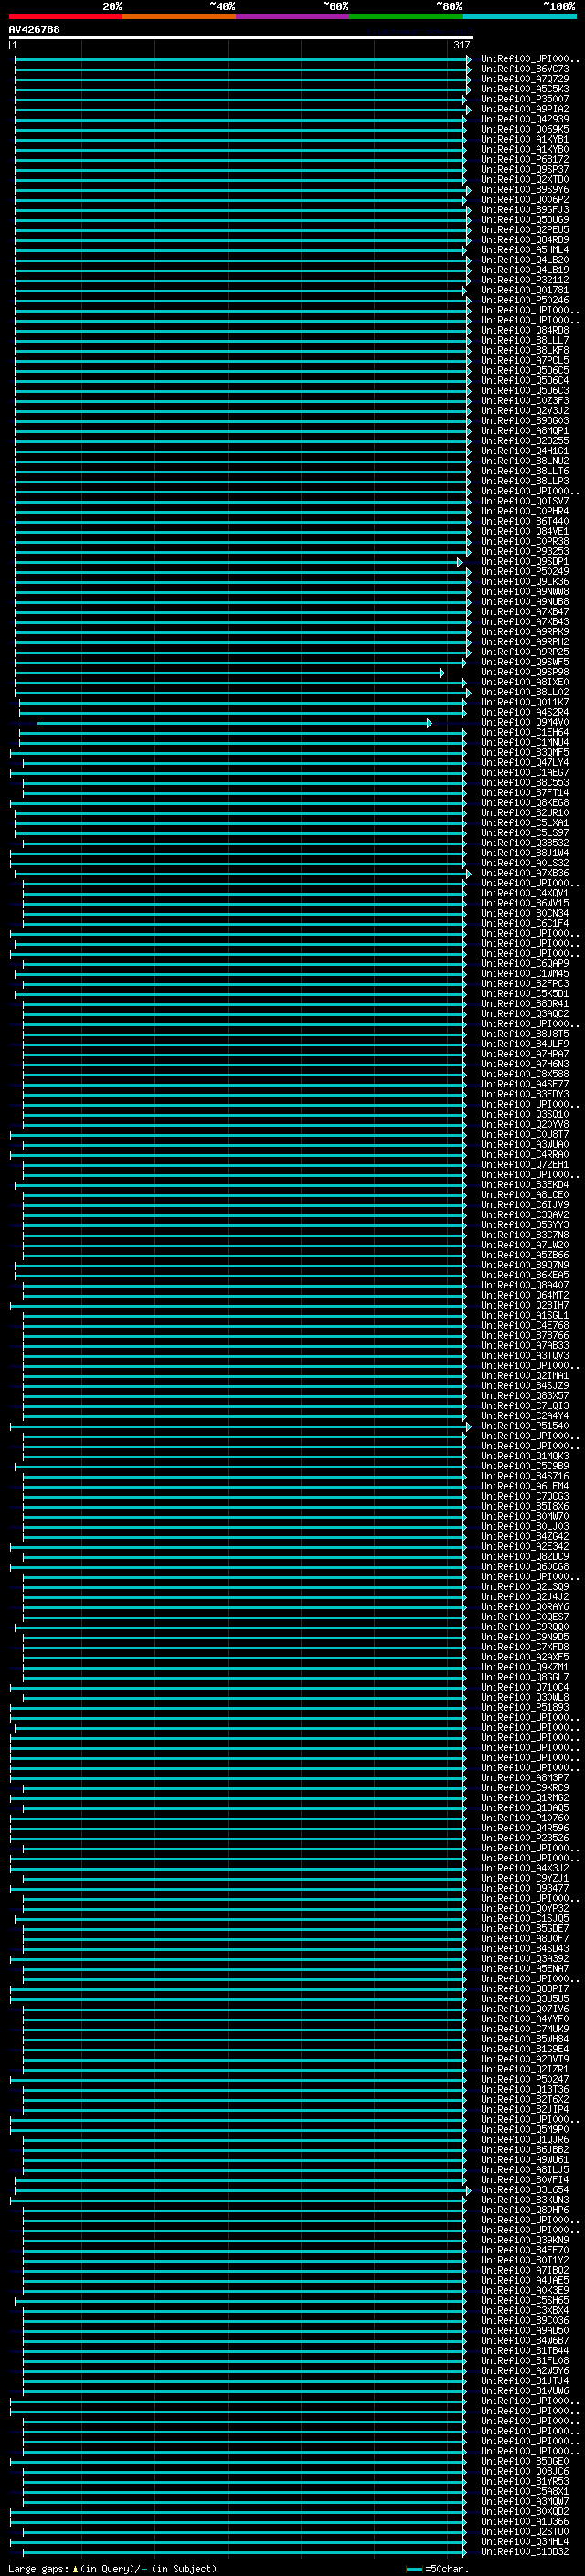Select hit label UniRef100_A7PCL5
The image size is (585, 2576).
[x=524, y=360]
